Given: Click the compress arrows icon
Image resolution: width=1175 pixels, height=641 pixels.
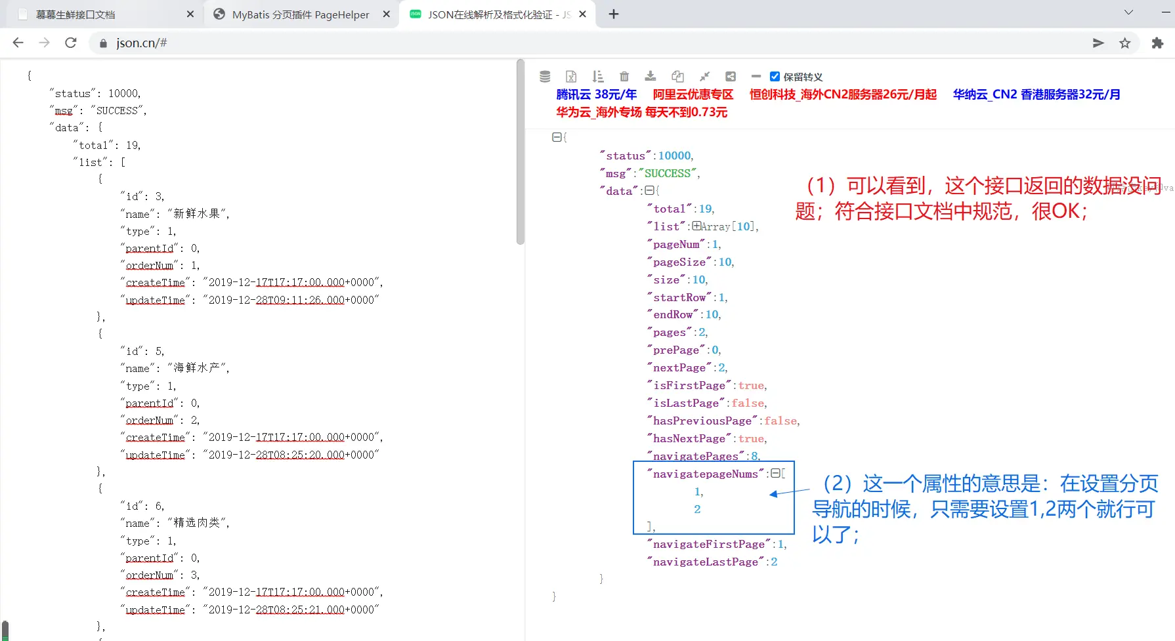Looking at the screenshot, I should 704,77.
